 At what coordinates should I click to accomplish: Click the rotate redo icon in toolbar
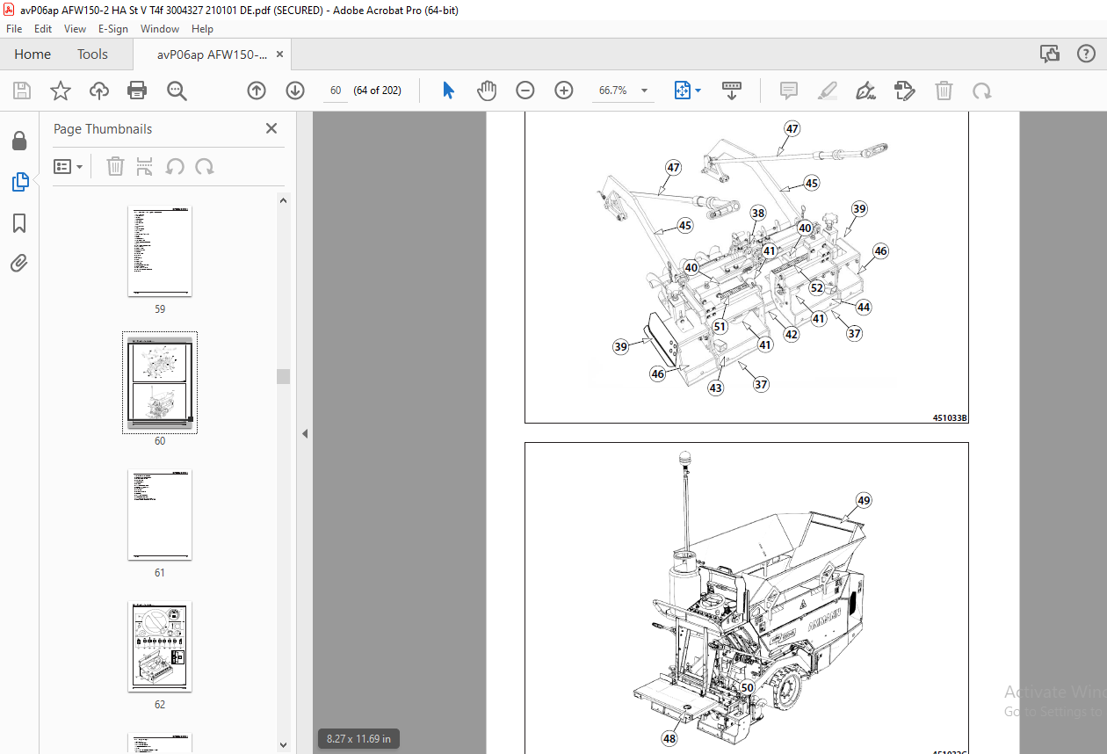[x=981, y=91]
